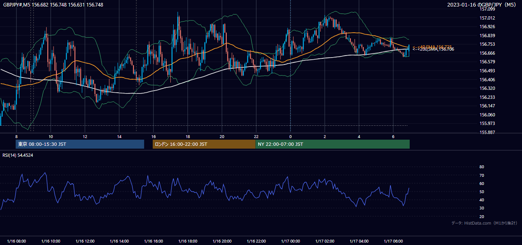Click RSI scale value 70
The image size is (522, 245).
coord(482,175)
